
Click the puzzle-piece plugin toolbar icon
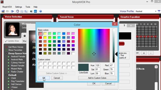pyautogui.click(x=12, y=11)
